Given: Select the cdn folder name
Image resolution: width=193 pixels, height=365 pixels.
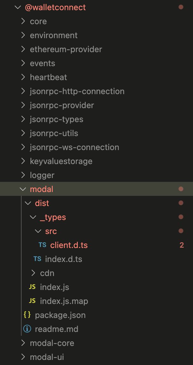Looking at the screenshot, I should pyautogui.click(x=47, y=273).
